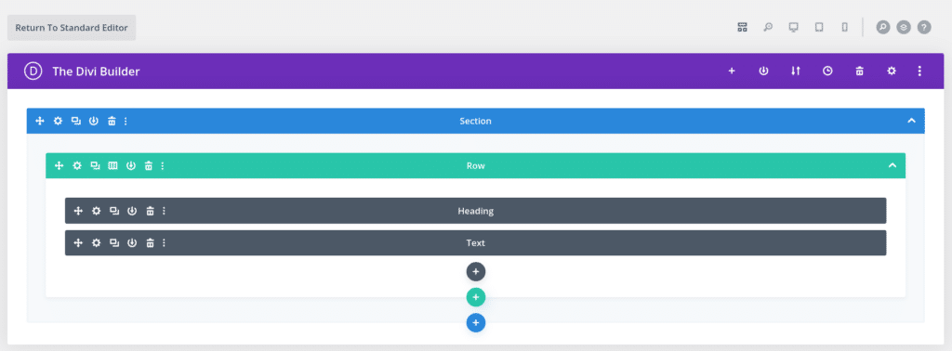
Task: Open editing history clock icon
Action: (827, 71)
